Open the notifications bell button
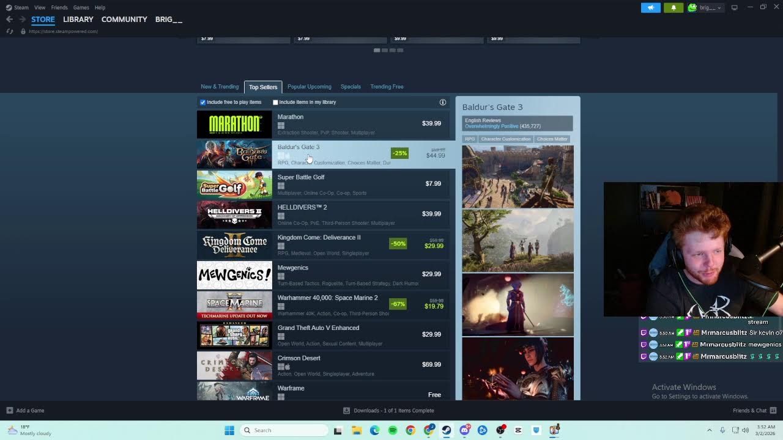The width and height of the screenshot is (783, 440). point(674,7)
